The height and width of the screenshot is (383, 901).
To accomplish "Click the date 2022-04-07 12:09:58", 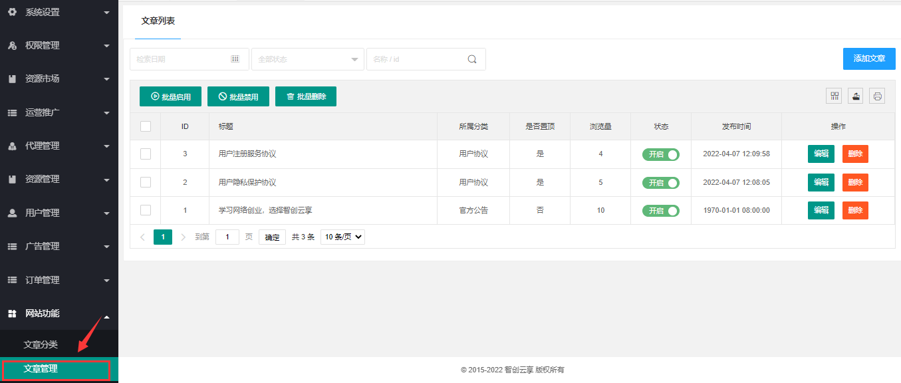I will coord(737,154).
